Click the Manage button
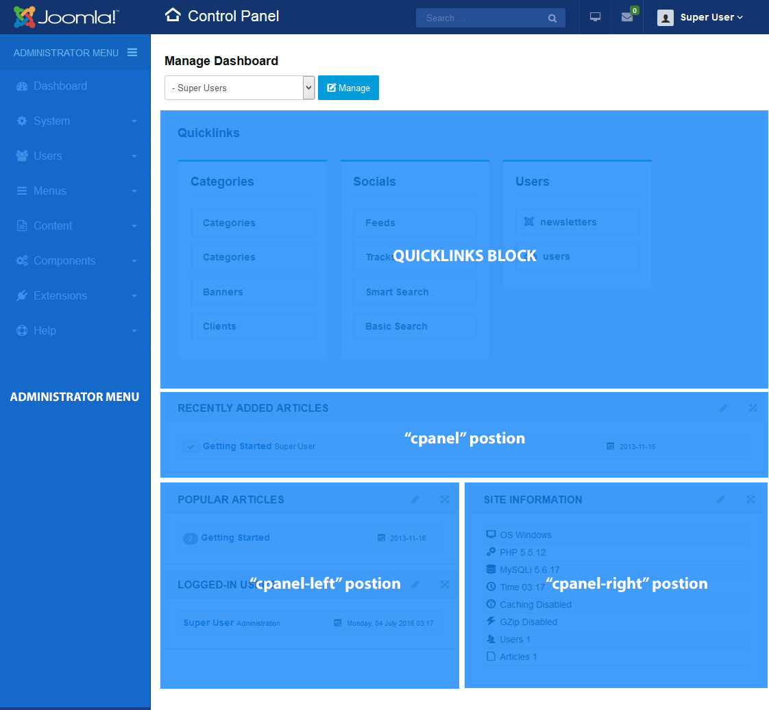The image size is (769, 710). click(348, 88)
